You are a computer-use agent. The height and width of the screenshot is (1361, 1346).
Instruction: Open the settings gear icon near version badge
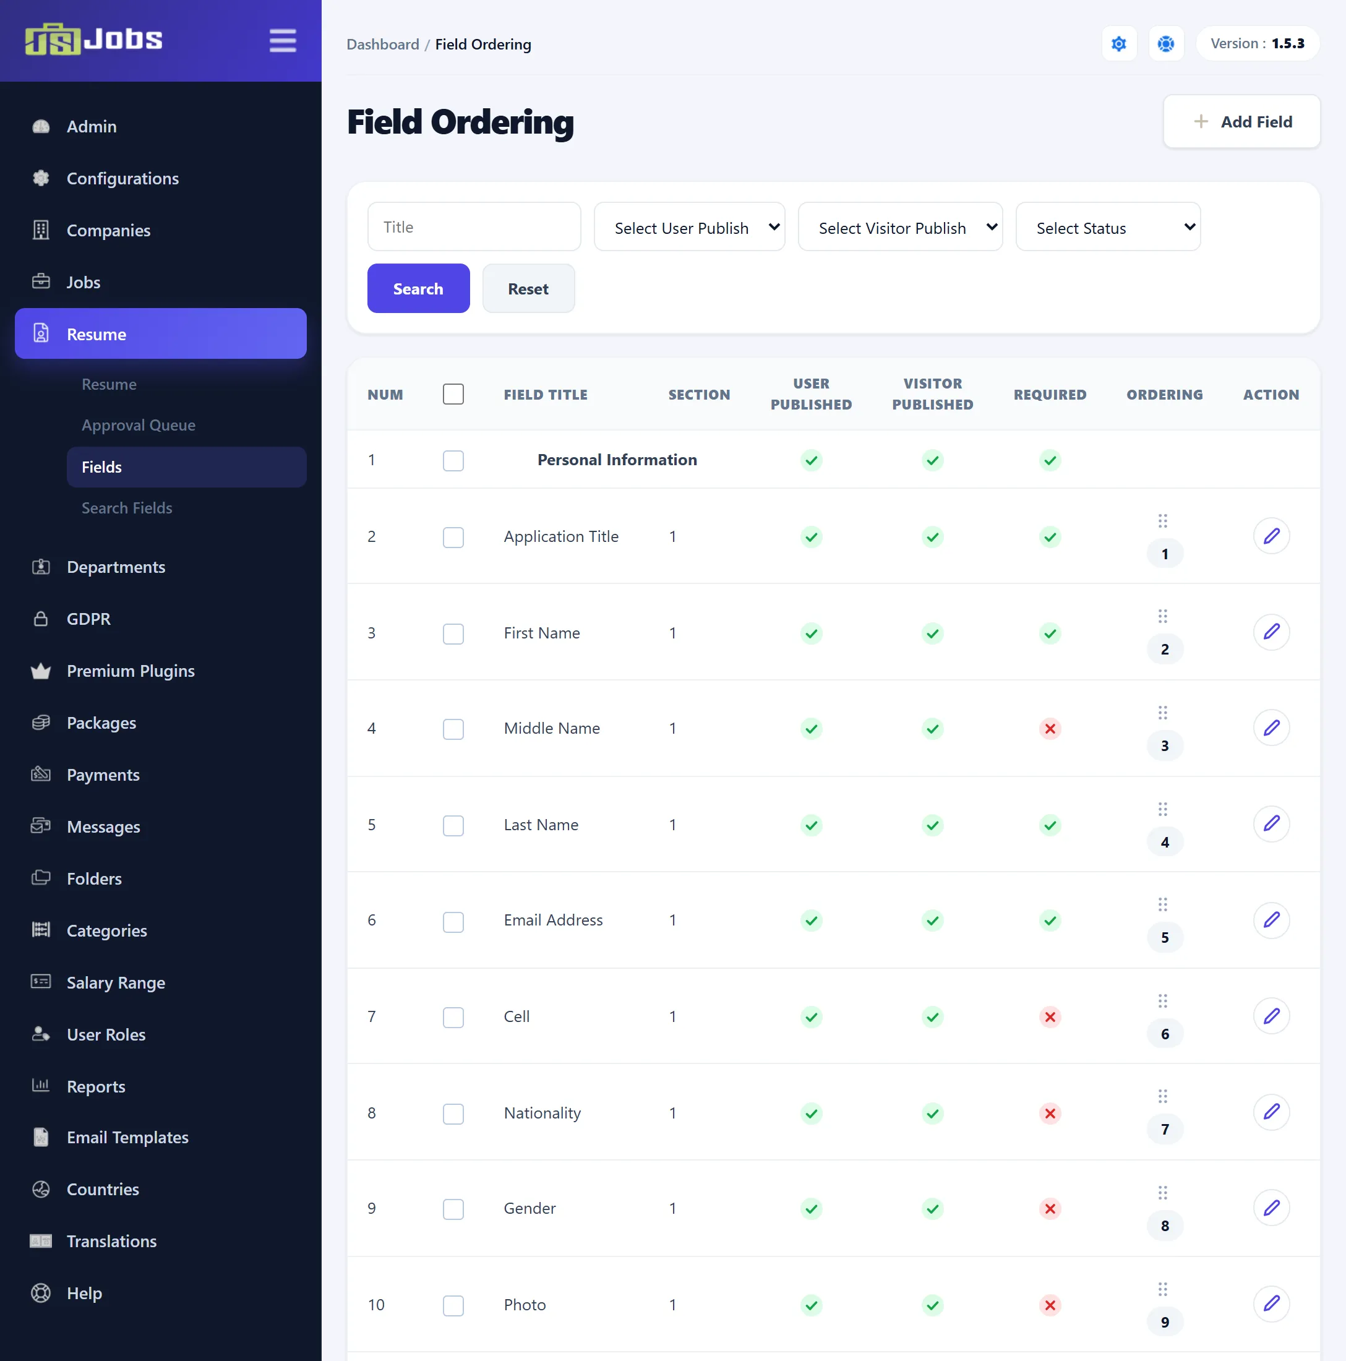tap(1118, 44)
